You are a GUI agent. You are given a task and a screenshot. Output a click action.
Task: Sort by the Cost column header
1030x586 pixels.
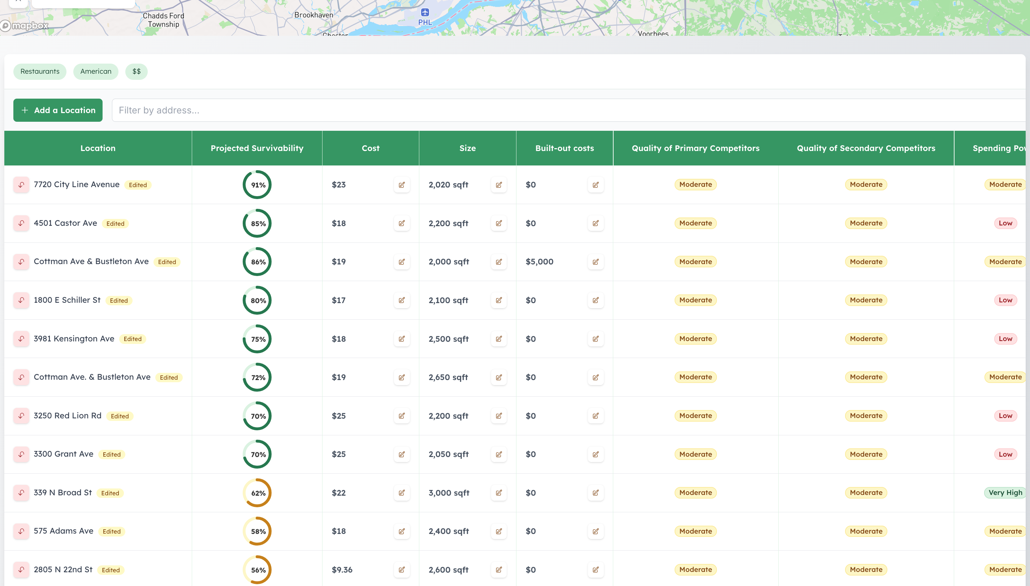371,148
